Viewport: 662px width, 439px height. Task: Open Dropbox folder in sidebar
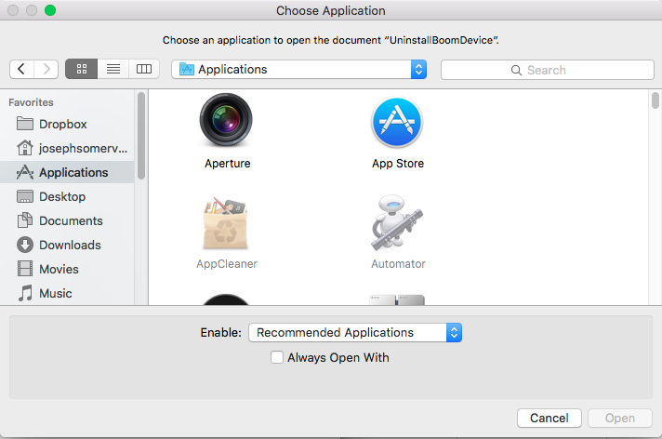point(68,124)
